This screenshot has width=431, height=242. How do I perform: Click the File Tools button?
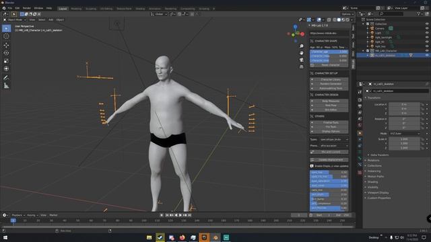tap(329, 127)
